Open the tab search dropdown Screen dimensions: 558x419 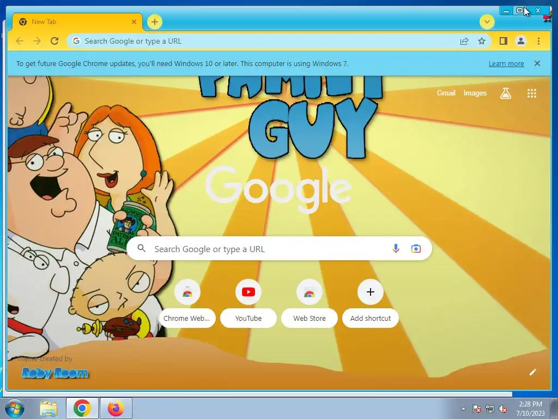coord(487,22)
